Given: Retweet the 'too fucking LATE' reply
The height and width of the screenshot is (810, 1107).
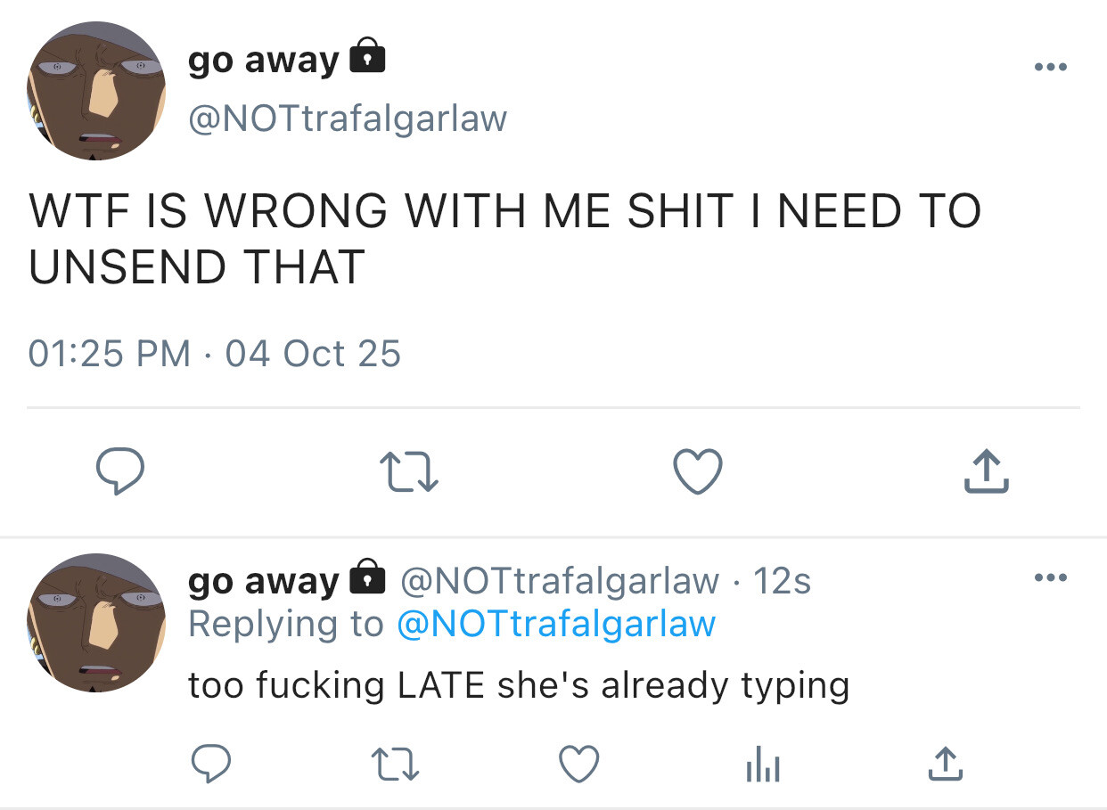Looking at the screenshot, I should coord(395,764).
